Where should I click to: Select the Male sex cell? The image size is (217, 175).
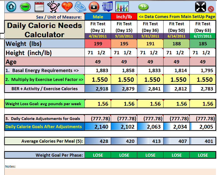(98, 17)
